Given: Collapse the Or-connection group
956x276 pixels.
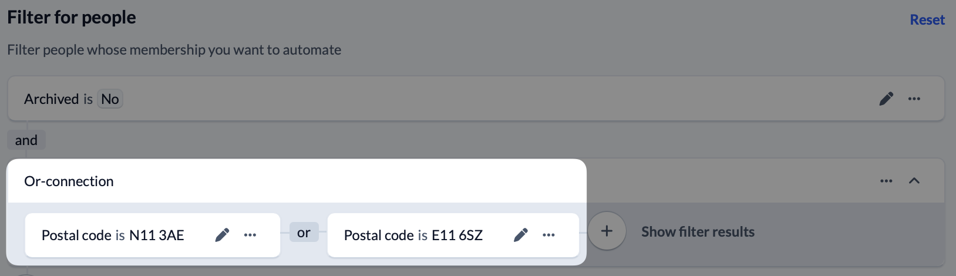Looking at the screenshot, I should coord(914,181).
